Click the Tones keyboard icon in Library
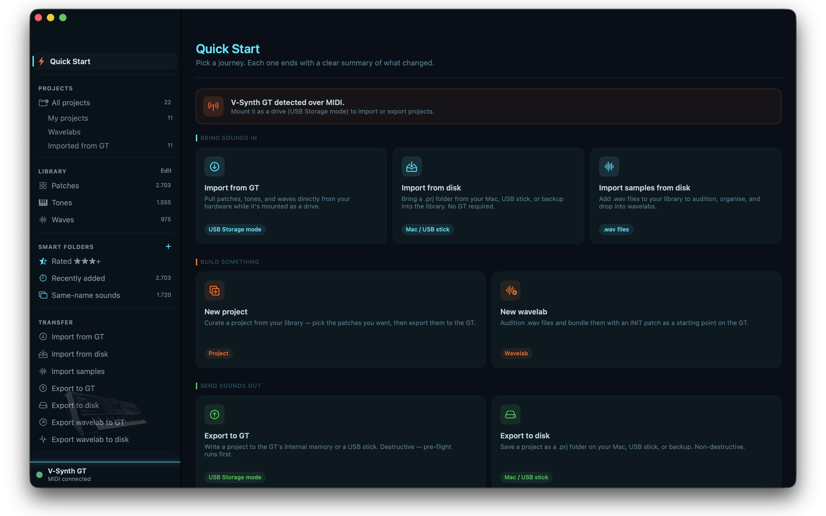This screenshot has height=516, width=826. pyautogui.click(x=43, y=203)
